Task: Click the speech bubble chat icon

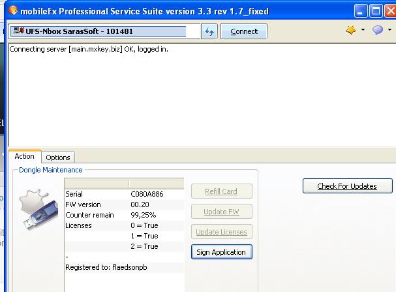Action: click(x=377, y=31)
